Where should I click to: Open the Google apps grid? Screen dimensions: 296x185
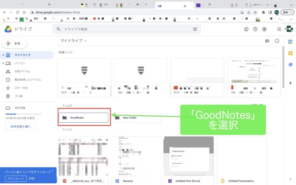[279, 29]
